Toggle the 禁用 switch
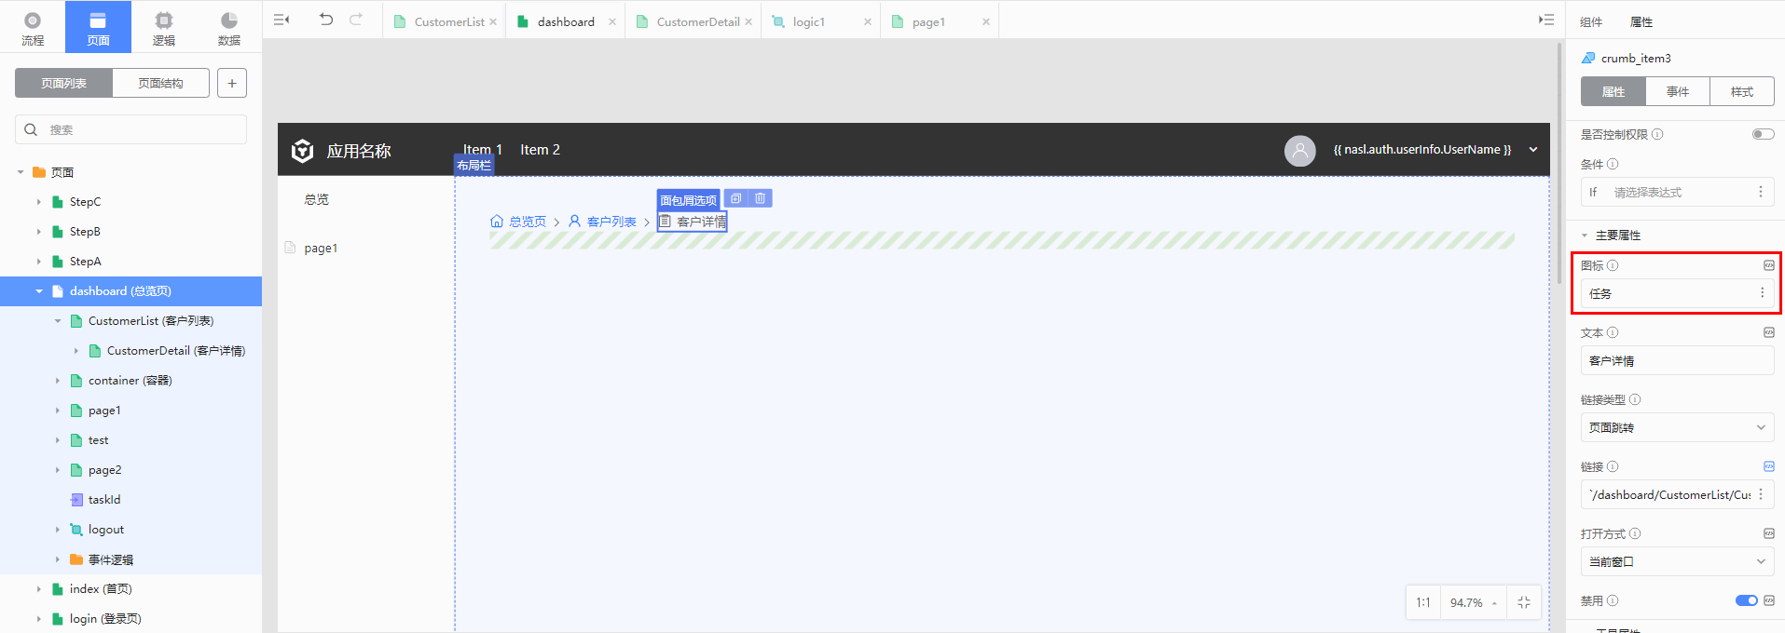 click(x=1746, y=600)
